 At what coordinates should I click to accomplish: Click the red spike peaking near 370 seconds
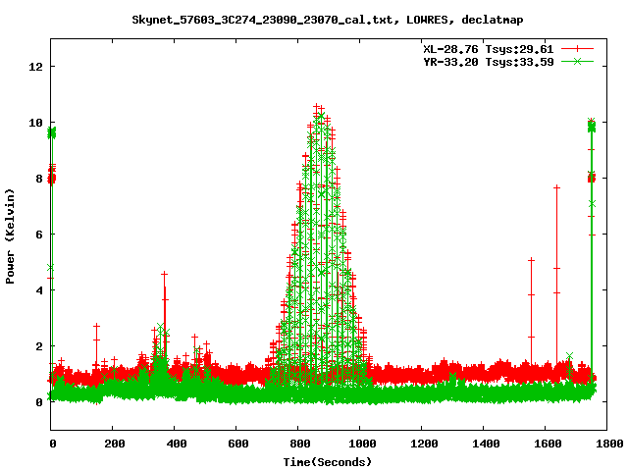coord(164,312)
